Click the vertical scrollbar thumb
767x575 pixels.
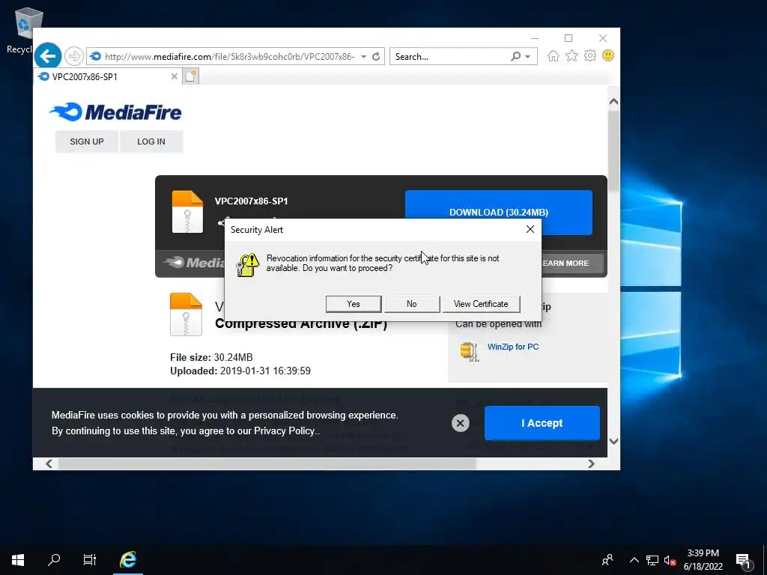613,151
